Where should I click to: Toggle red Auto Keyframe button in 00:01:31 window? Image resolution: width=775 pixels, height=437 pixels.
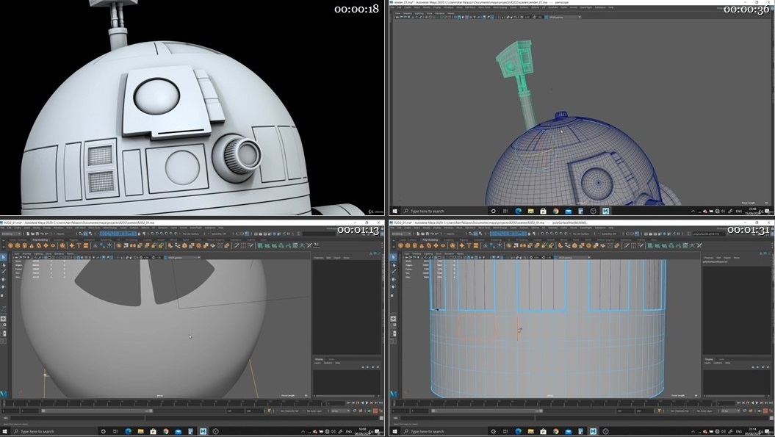pyautogui.click(x=765, y=411)
